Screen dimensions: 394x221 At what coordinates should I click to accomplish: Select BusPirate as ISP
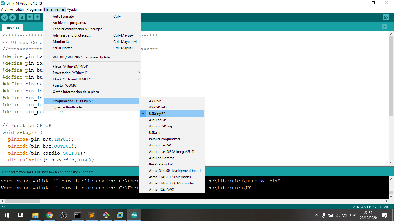pos(172,164)
